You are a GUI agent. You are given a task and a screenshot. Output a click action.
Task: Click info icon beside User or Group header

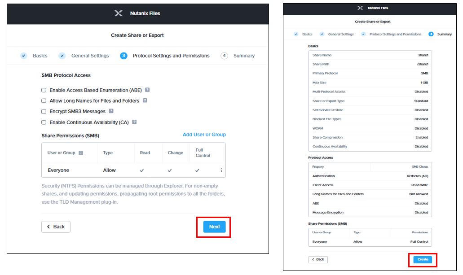click(x=81, y=153)
